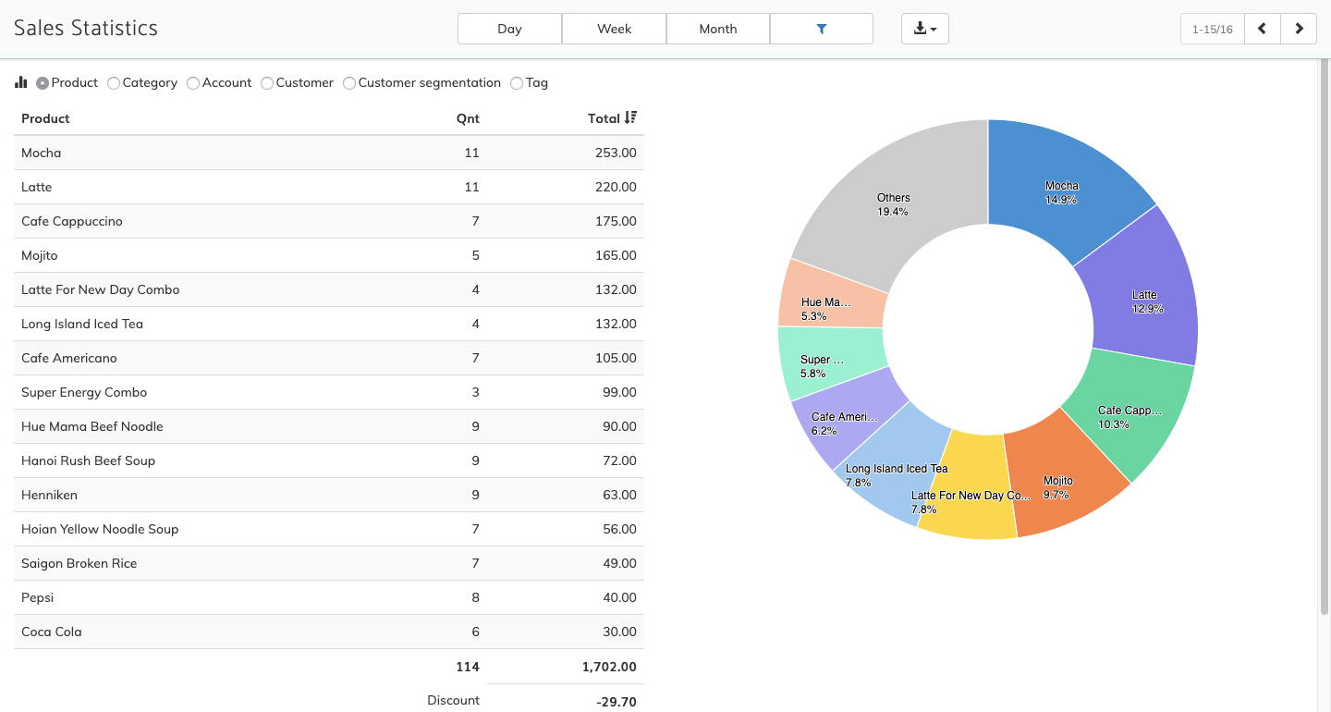Click the Sales Statistics page title
The height and width of the screenshot is (712, 1331).
(x=86, y=29)
